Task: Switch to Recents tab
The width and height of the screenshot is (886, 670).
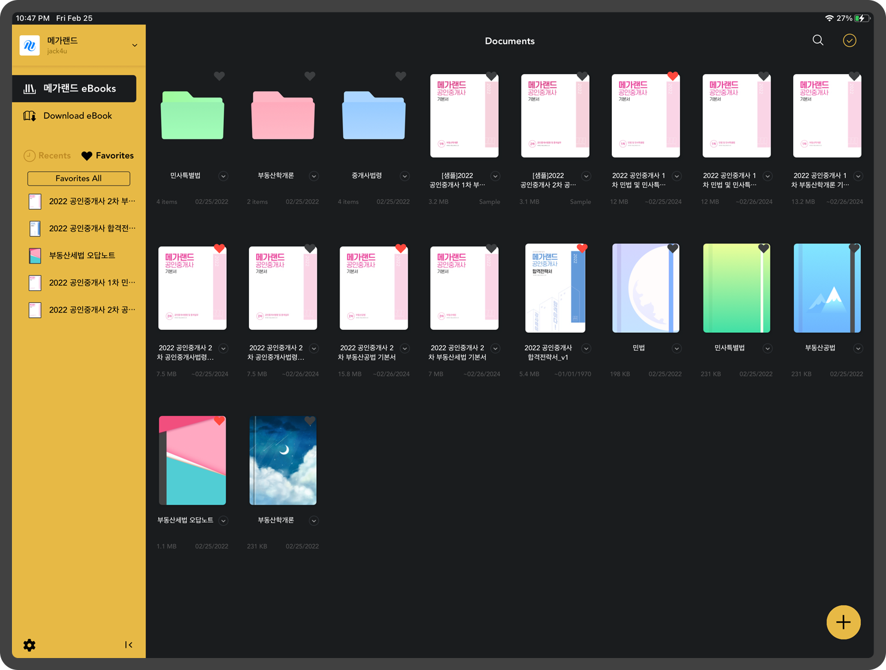Action: (x=47, y=156)
